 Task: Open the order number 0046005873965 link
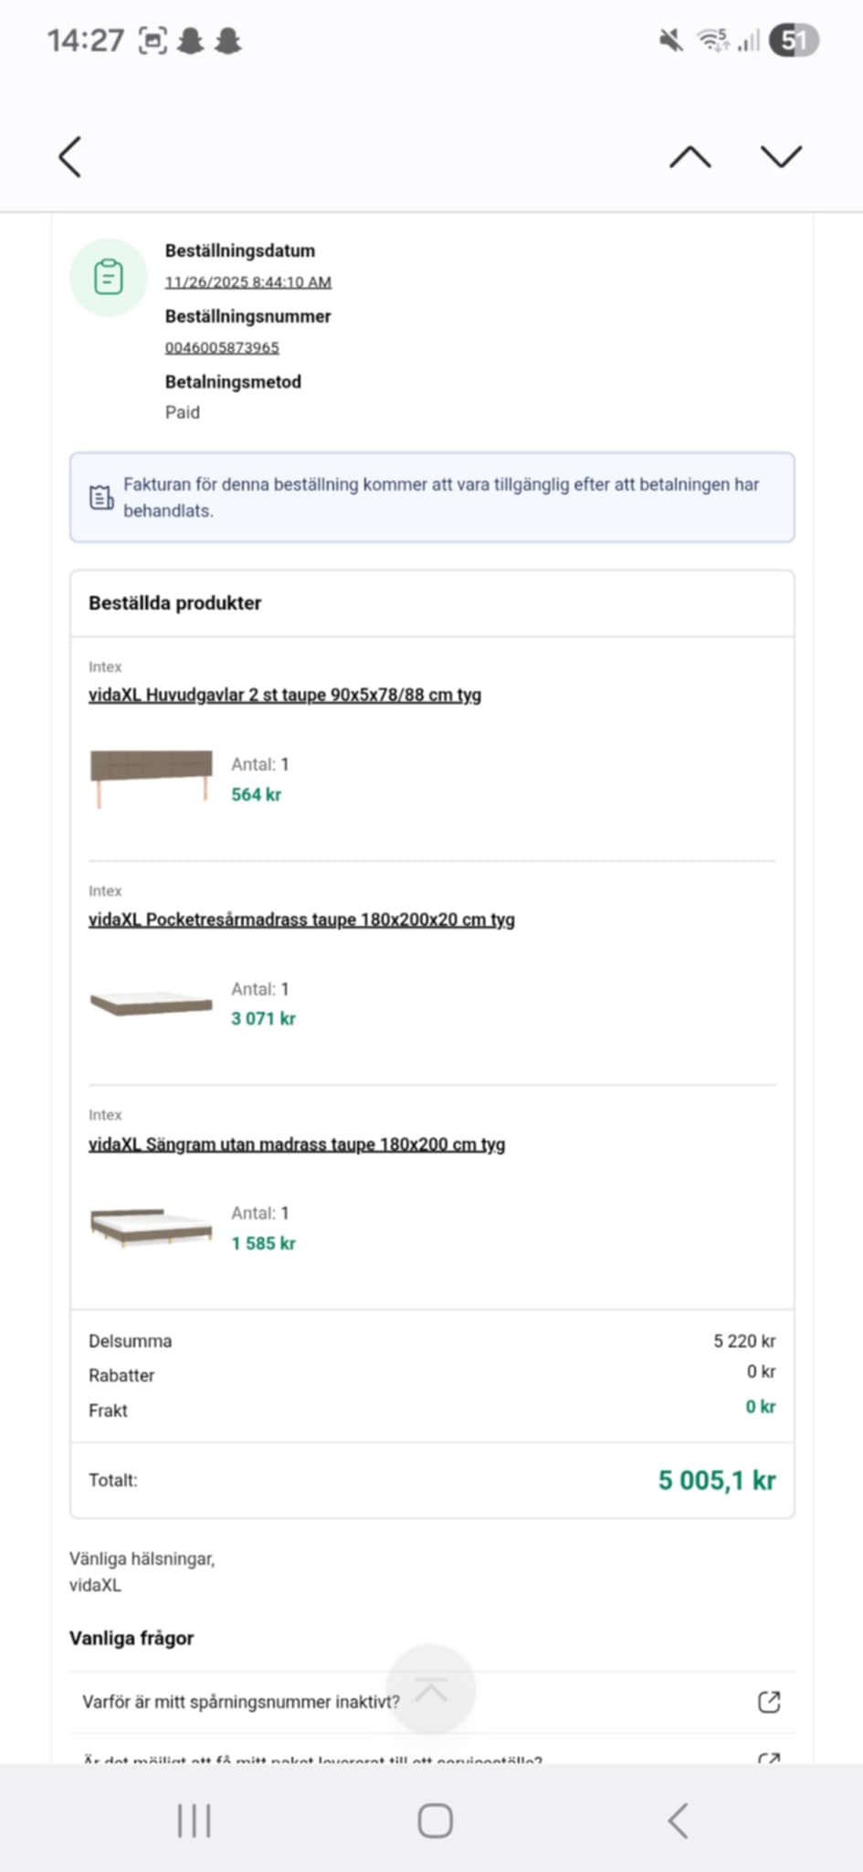point(222,347)
